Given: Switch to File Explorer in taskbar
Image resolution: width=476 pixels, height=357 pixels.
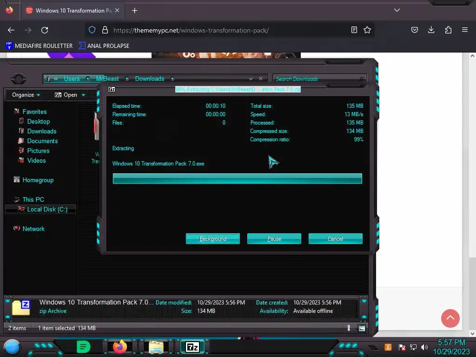Looking at the screenshot, I should pos(156,347).
